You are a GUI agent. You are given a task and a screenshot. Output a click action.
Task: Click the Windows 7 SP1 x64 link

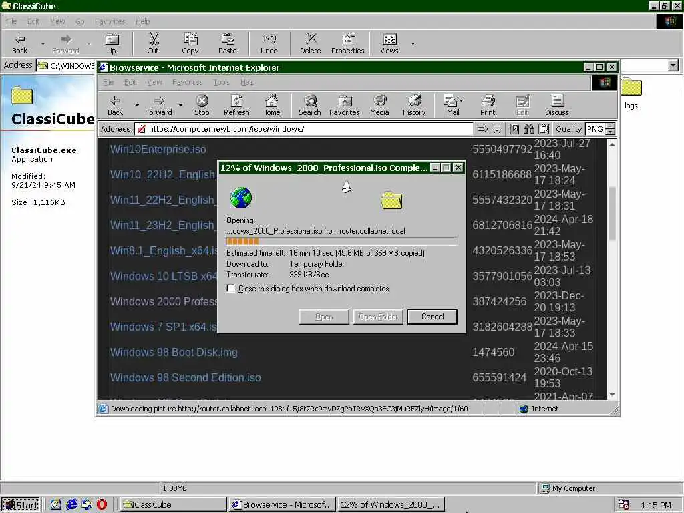(x=163, y=327)
